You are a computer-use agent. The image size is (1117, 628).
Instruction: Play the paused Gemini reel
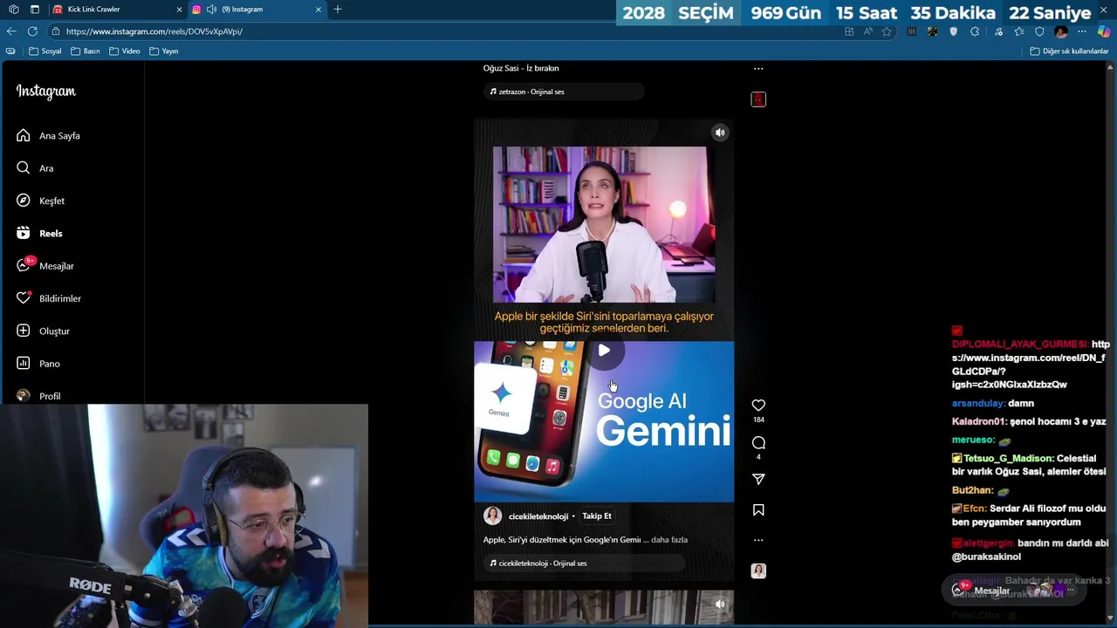[x=604, y=351]
